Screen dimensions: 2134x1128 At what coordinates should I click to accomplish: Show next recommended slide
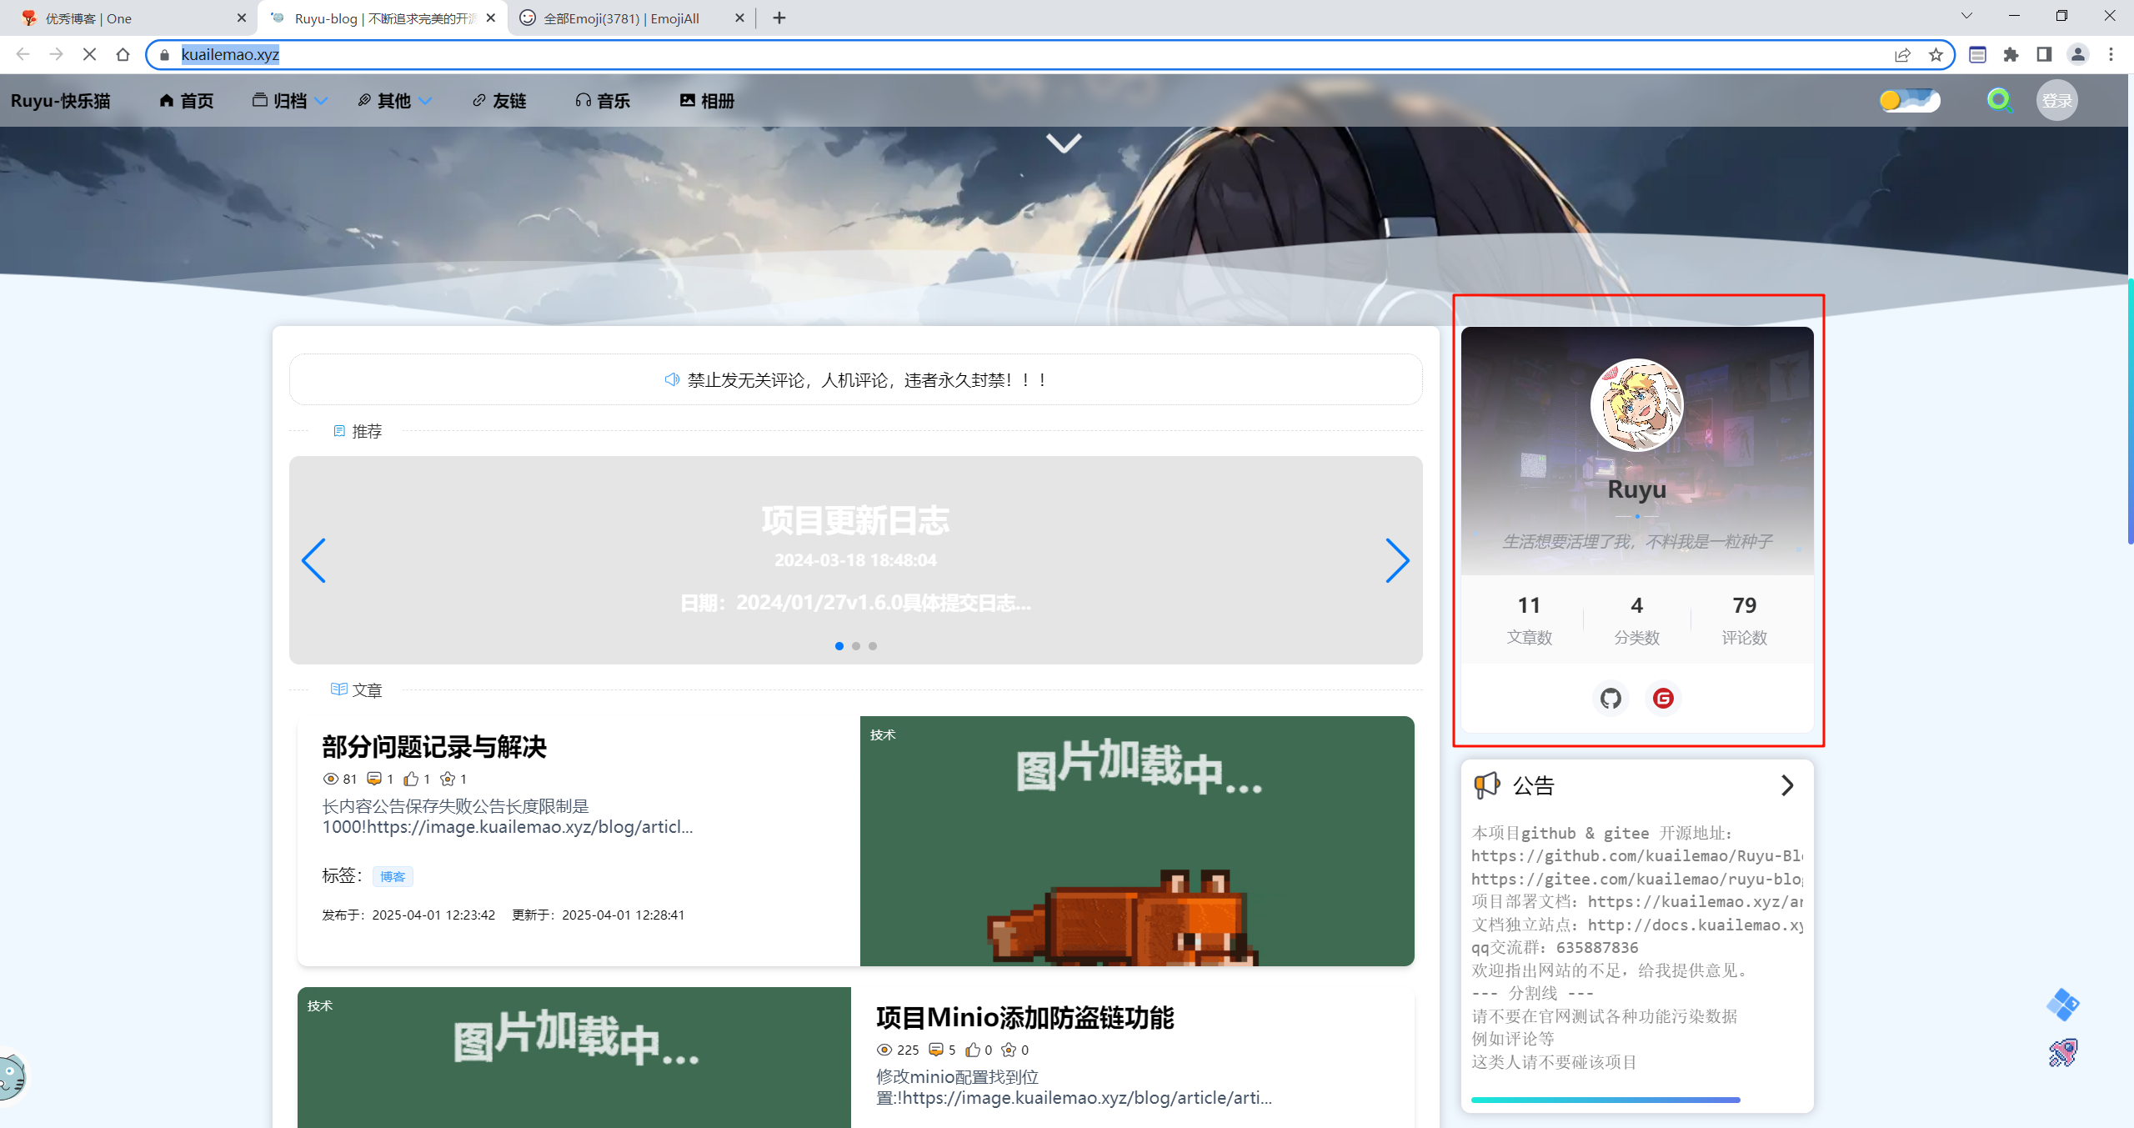coord(1398,560)
